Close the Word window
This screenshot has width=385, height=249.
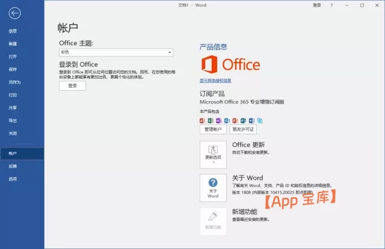[x=377, y=5]
